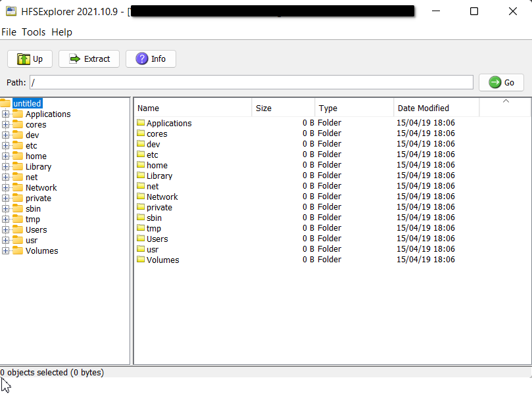This screenshot has width=532, height=399.
Task: Open the Help menu
Action: tap(62, 32)
